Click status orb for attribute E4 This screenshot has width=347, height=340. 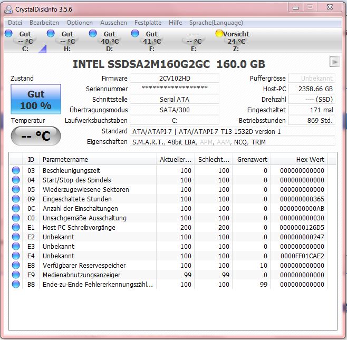coord(16,256)
